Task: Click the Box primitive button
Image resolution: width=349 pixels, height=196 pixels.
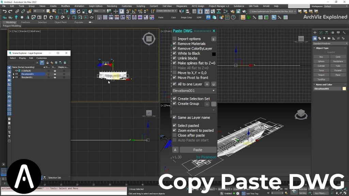Action: pyautogui.click(x=321, y=57)
